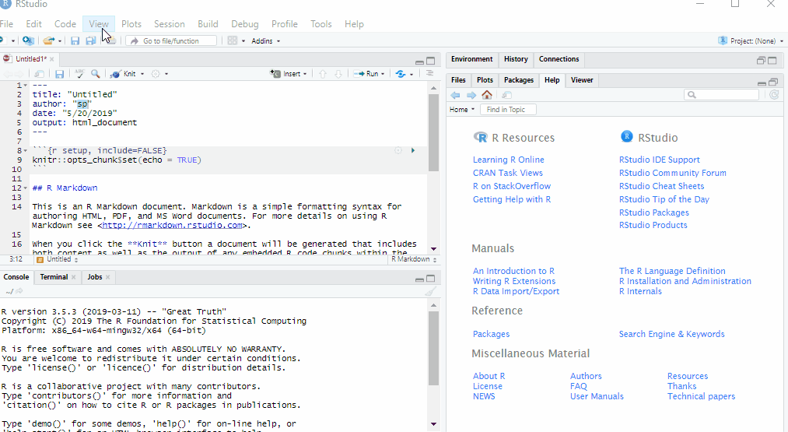This screenshot has width=788, height=432.
Task: Collapse the R Markdown section fold at line 12
Action: [26, 188]
